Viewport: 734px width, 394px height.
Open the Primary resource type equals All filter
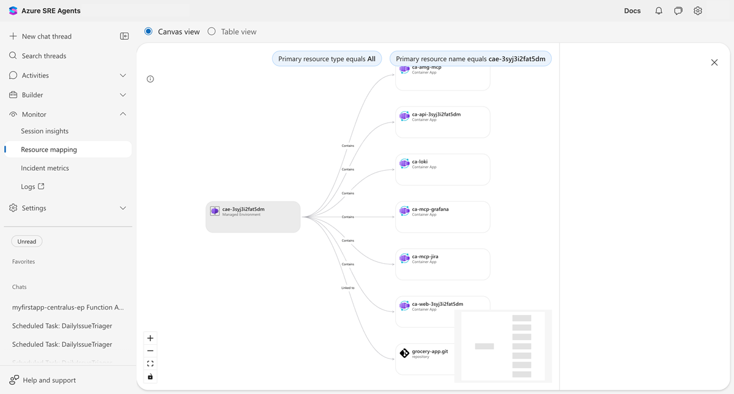coord(327,58)
